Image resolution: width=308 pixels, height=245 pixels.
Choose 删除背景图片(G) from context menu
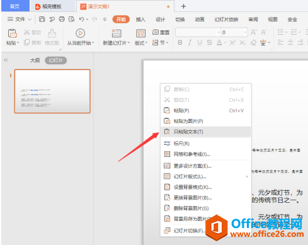tap(206, 208)
